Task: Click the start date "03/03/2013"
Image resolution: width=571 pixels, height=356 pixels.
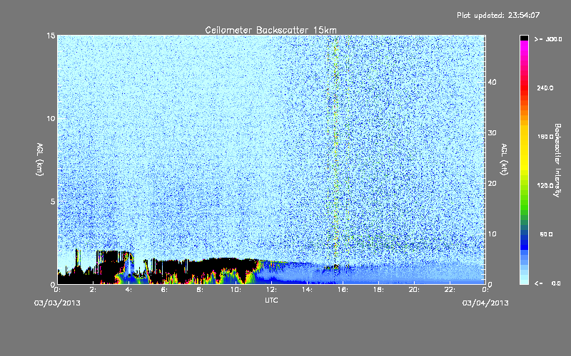Action: pyautogui.click(x=57, y=303)
